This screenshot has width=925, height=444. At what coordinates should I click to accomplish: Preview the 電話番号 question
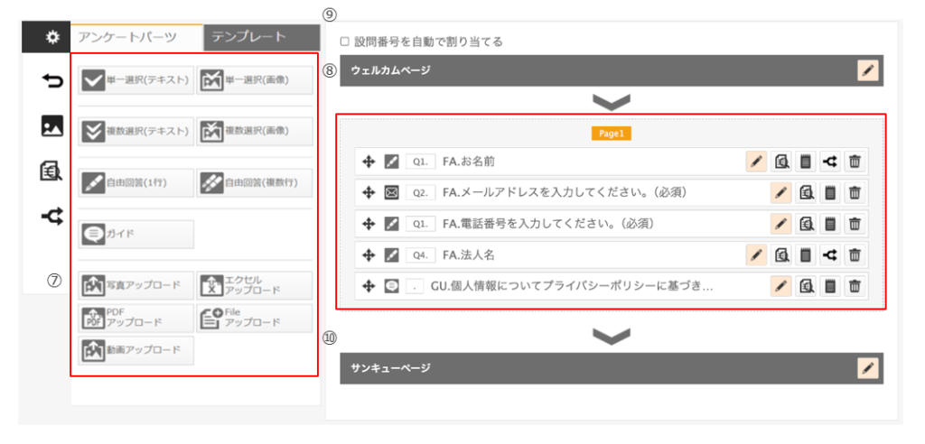pyautogui.click(x=807, y=224)
